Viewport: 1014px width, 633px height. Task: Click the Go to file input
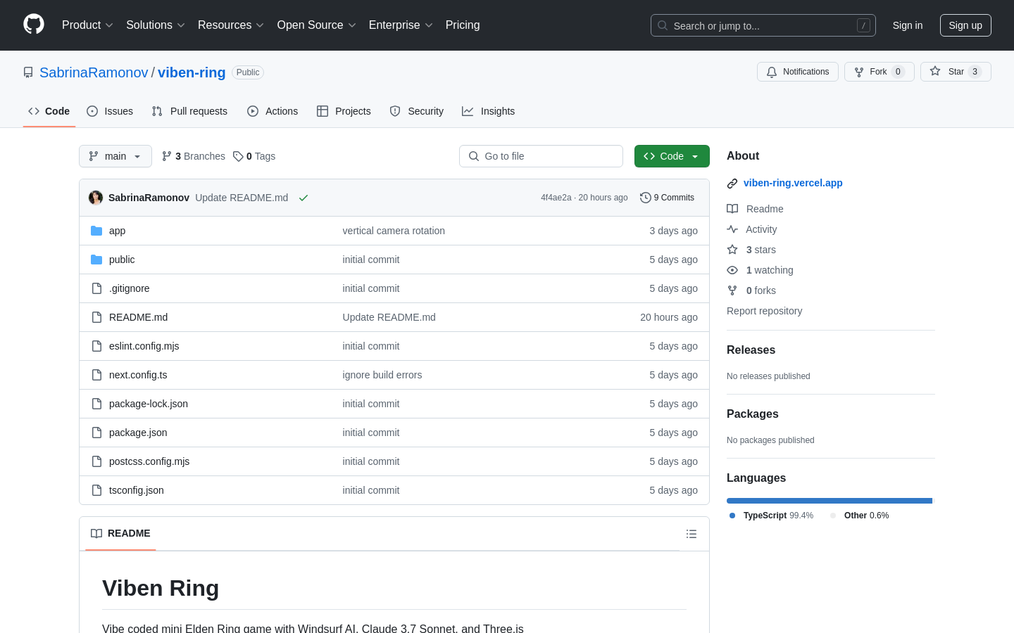[541, 156]
